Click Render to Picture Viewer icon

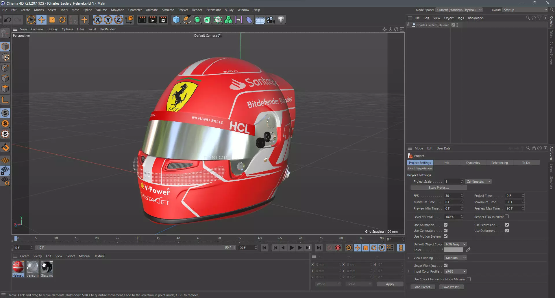[152, 20]
